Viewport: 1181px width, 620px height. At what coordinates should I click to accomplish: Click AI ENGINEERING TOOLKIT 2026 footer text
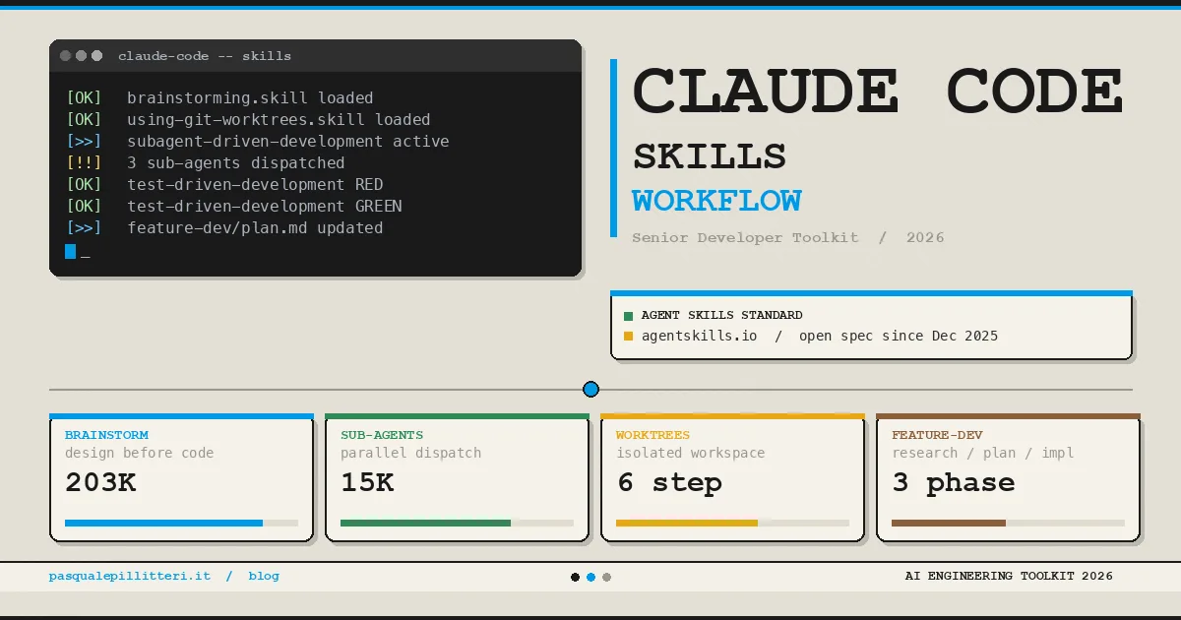point(1009,577)
